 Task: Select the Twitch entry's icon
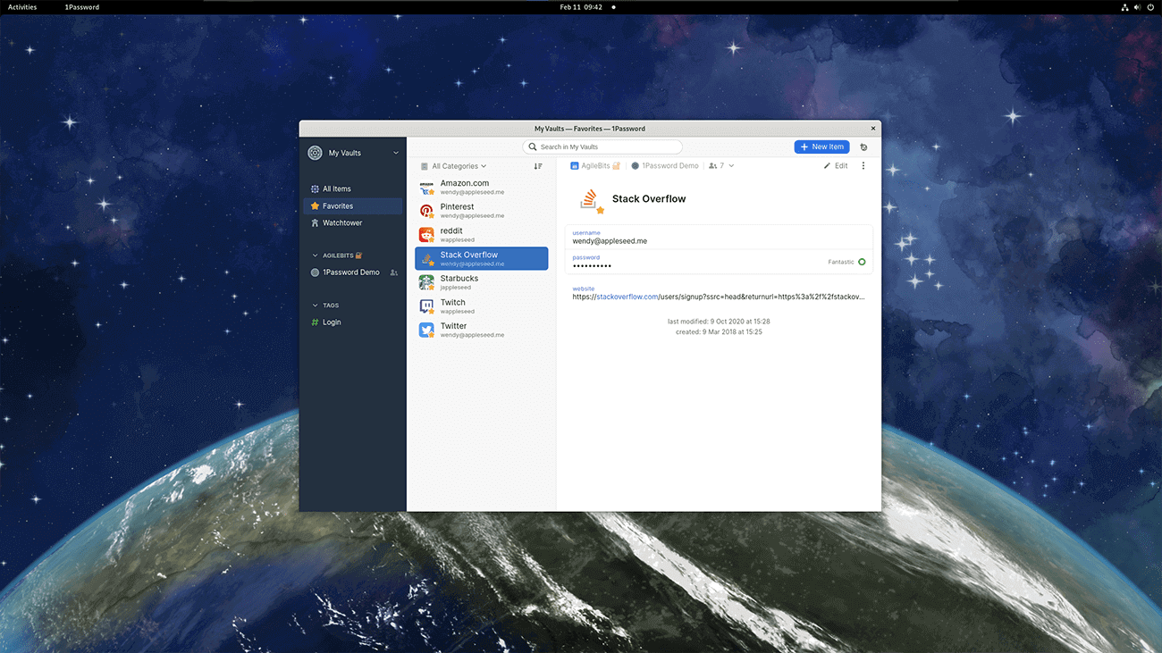click(425, 306)
